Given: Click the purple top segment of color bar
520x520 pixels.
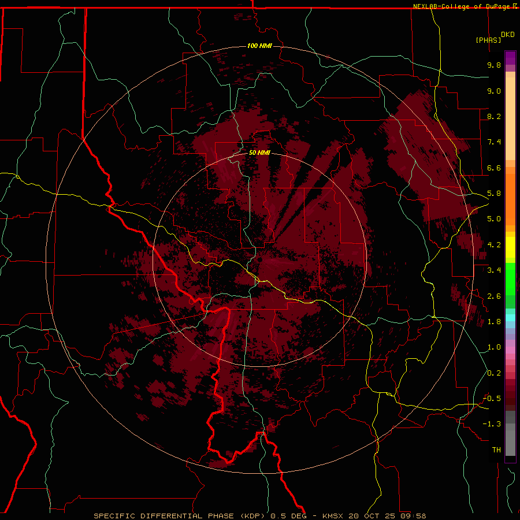Looking at the screenshot, I should [510, 58].
